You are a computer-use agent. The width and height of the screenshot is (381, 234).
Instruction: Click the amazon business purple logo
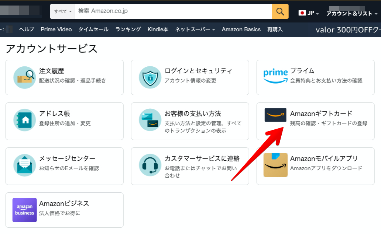[x=24, y=210]
